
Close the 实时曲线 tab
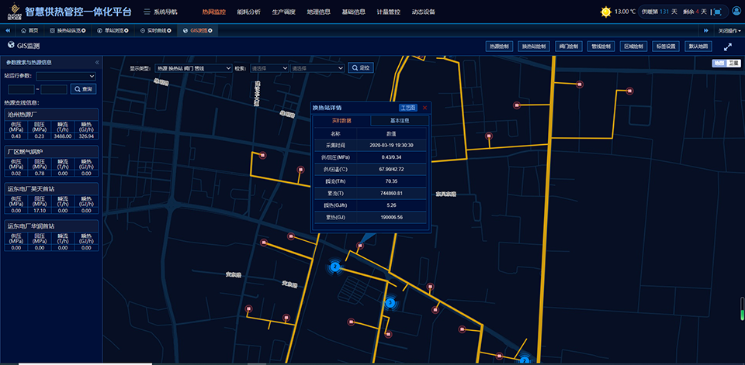click(170, 30)
